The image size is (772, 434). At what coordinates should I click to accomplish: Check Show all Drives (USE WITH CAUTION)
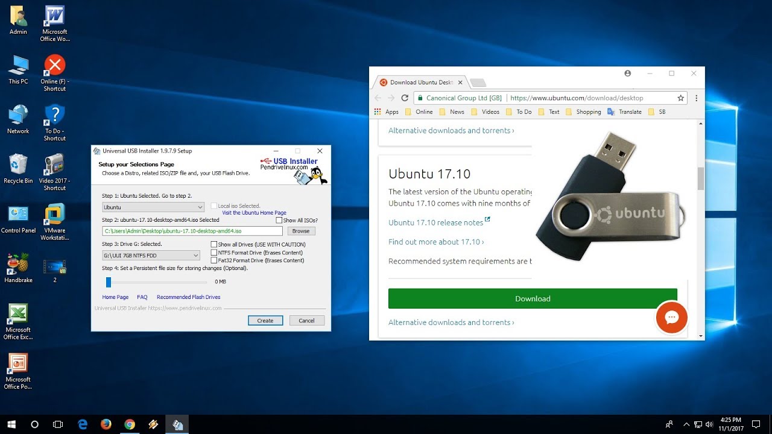214,244
